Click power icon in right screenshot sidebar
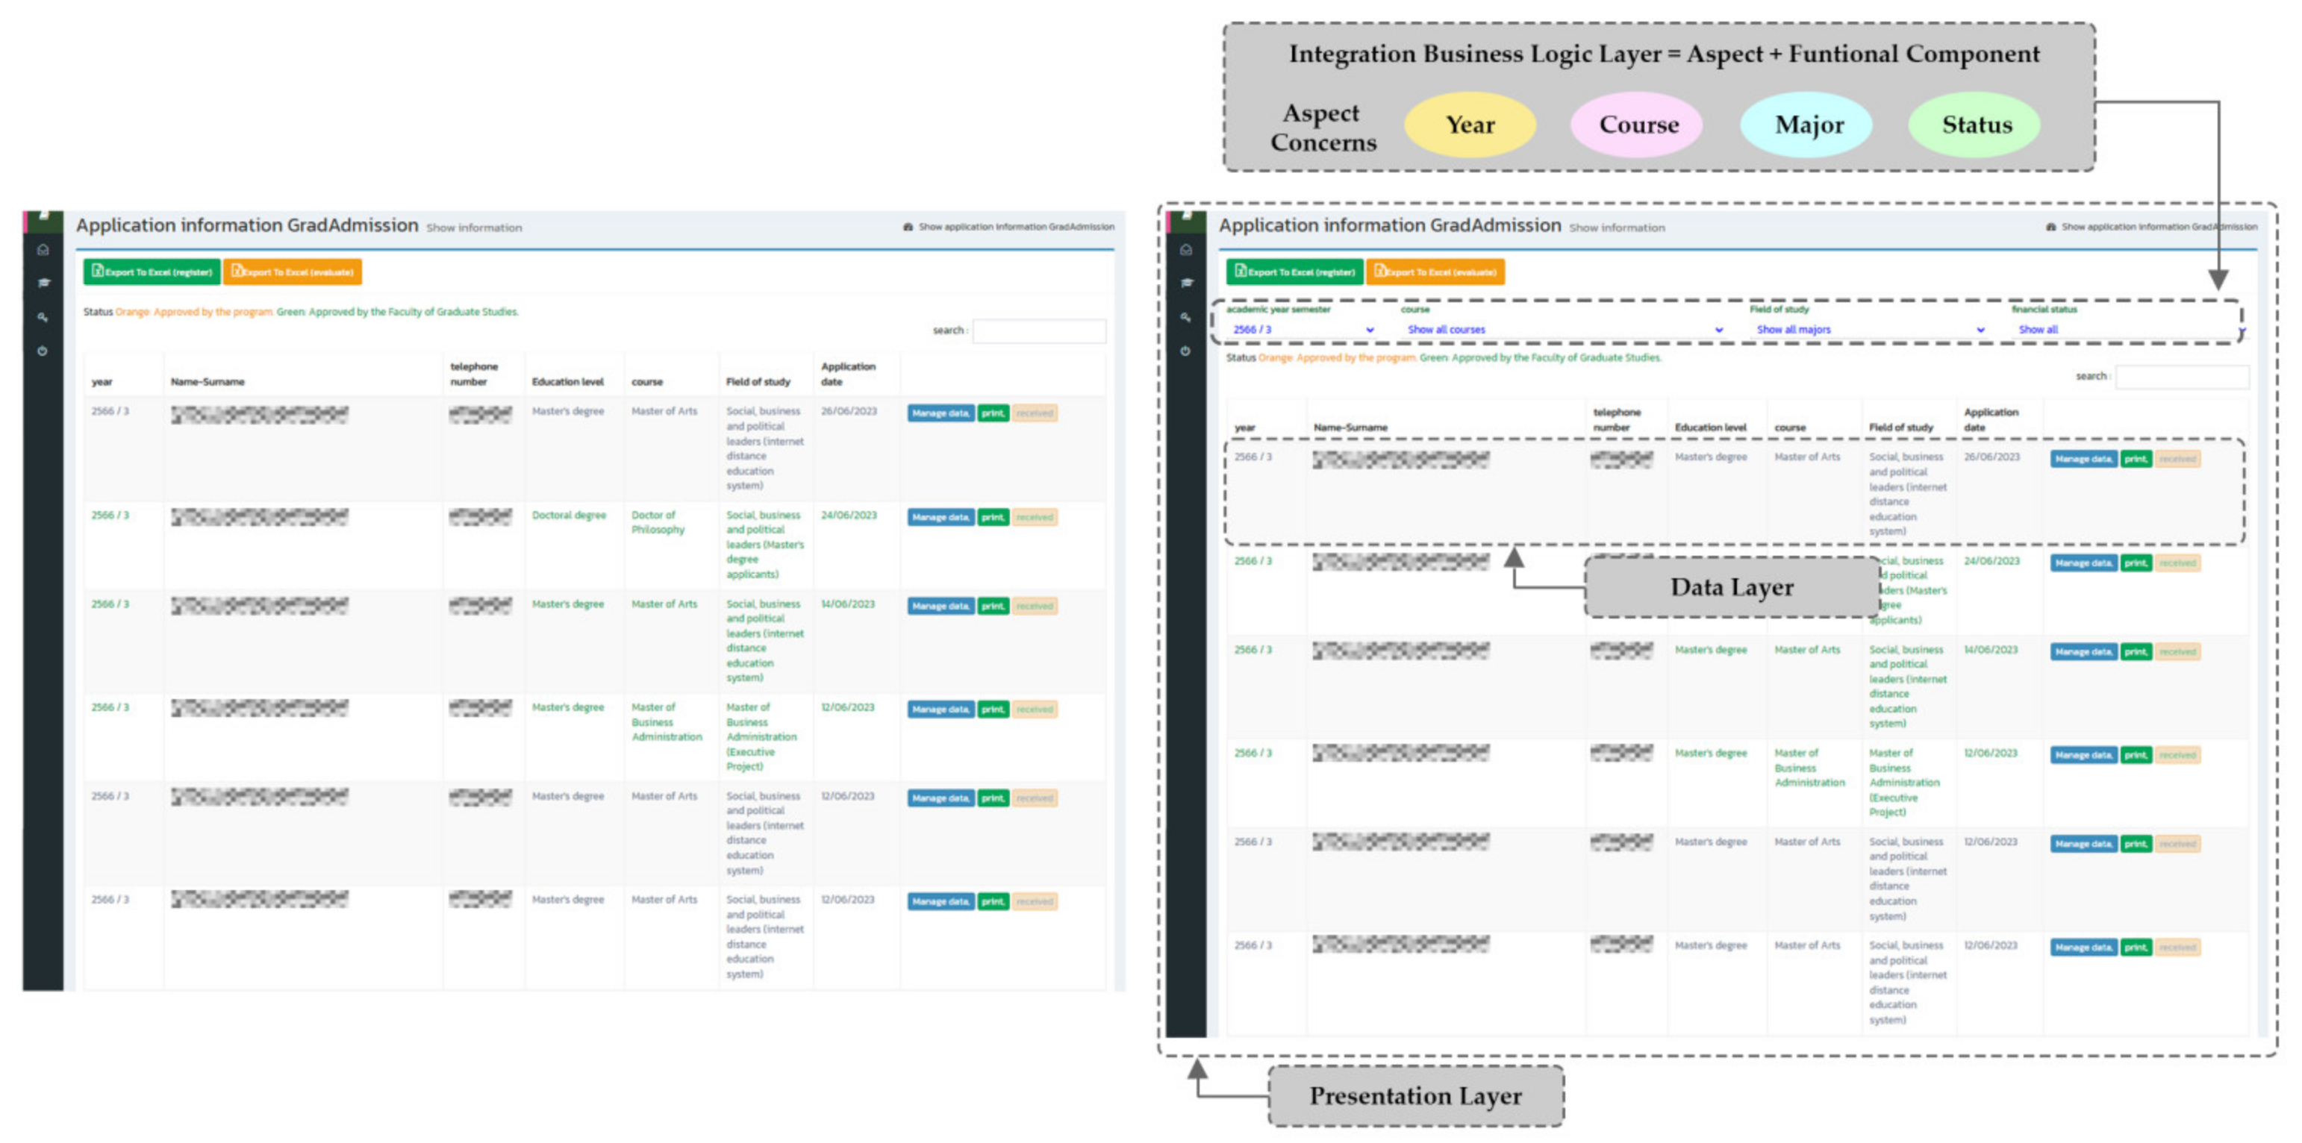2302x1143 pixels. point(1186,351)
